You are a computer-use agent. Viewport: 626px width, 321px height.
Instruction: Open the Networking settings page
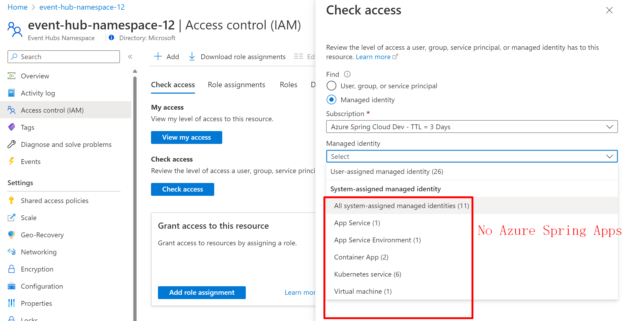66,252
